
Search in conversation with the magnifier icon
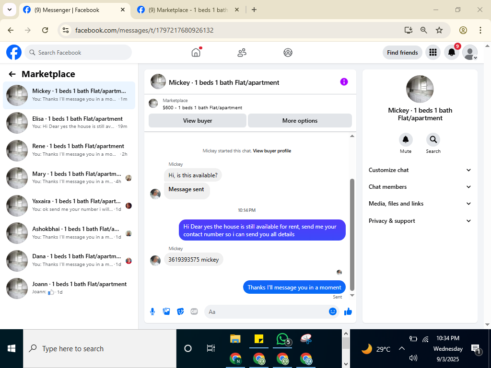coord(433,139)
